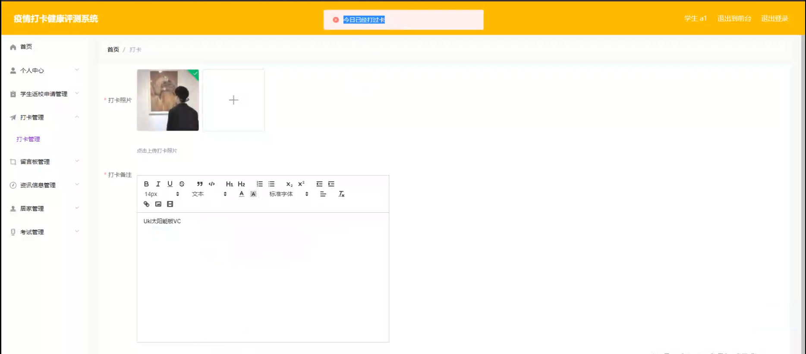
Task: Expand the 考试管理 sidebar menu
Action: (44, 232)
